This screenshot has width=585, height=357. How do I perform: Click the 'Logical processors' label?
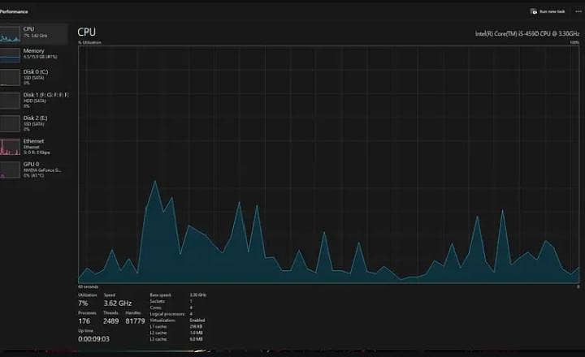click(x=167, y=314)
